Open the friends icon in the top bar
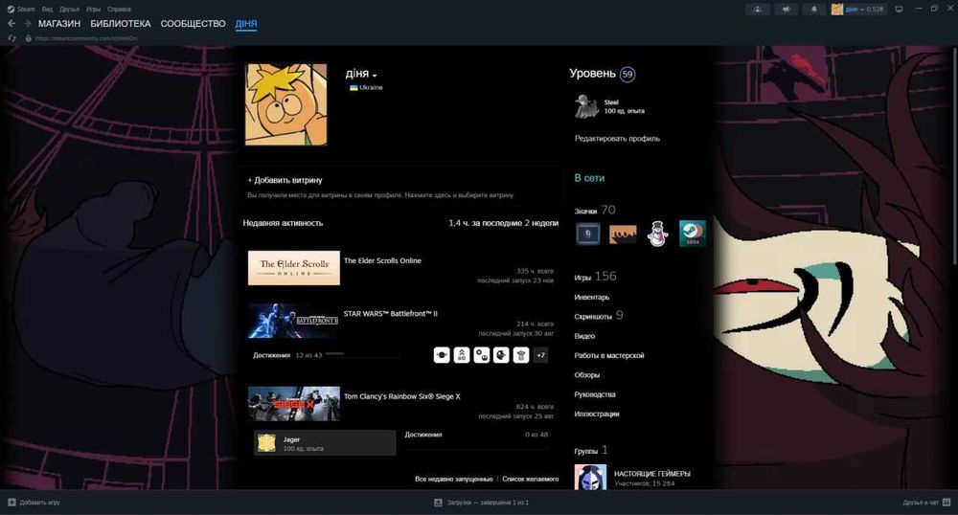The width and height of the screenshot is (958, 515). 758,10
